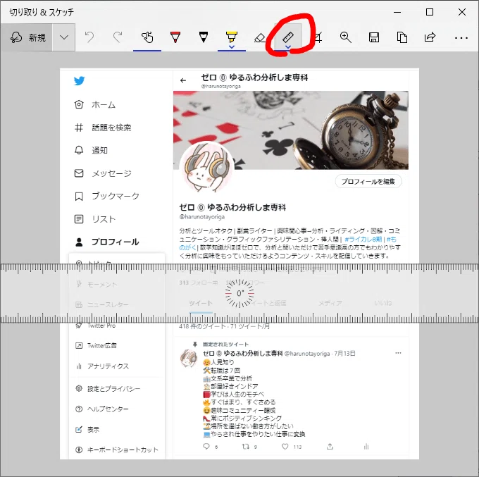Open the zoom tool
Image resolution: width=479 pixels, height=477 pixels.
[345, 37]
